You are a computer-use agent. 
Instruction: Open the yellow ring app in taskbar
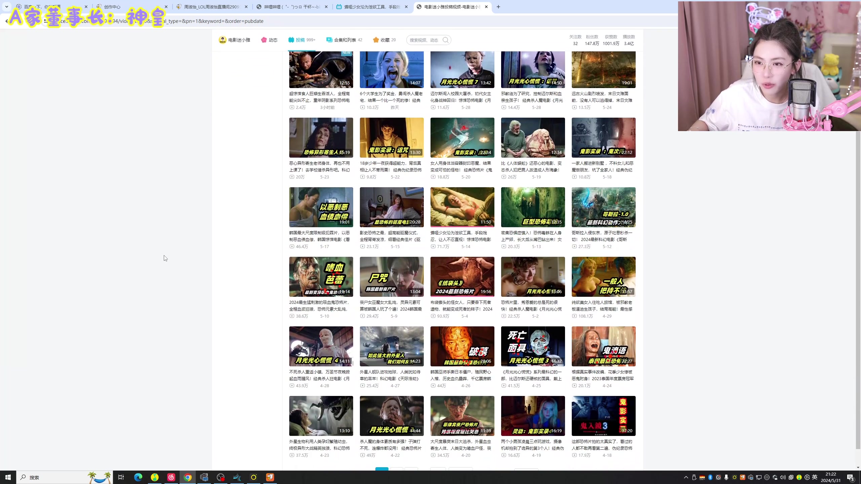254,477
